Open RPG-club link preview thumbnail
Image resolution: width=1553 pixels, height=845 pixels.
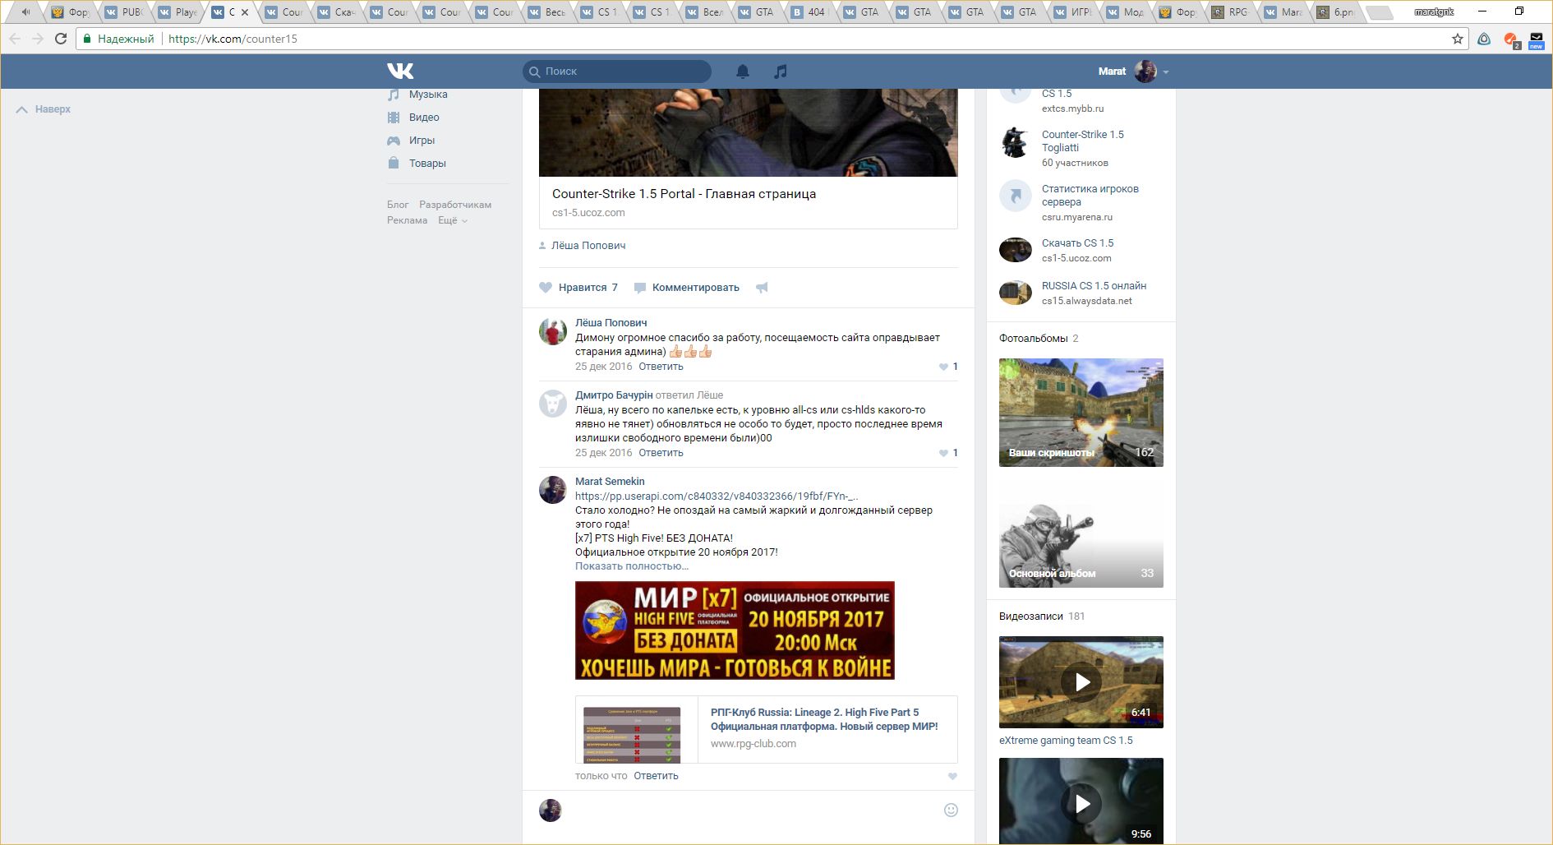click(632, 735)
